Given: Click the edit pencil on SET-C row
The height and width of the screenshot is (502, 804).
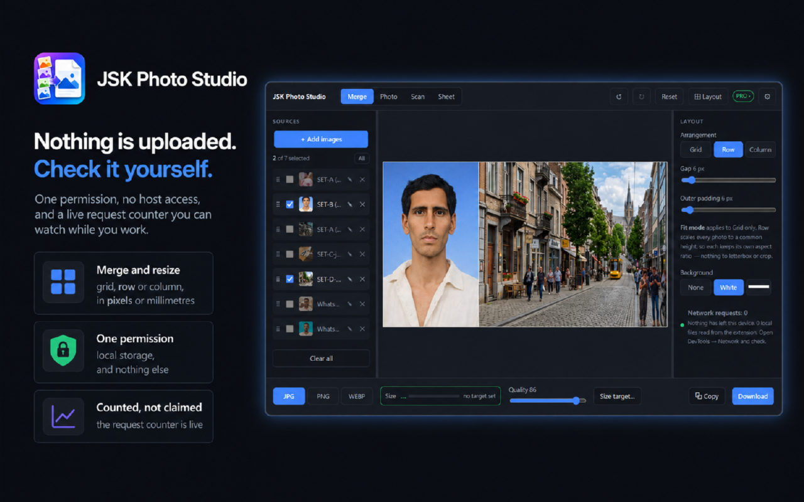Looking at the screenshot, I should [x=350, y=254].
